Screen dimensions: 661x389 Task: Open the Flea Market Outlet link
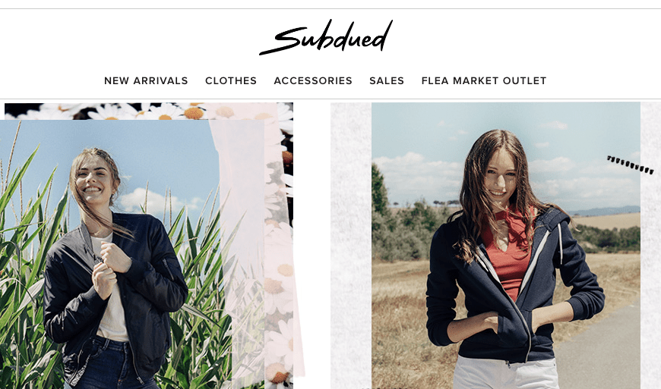pyautogui.click(x=484, y=80)
